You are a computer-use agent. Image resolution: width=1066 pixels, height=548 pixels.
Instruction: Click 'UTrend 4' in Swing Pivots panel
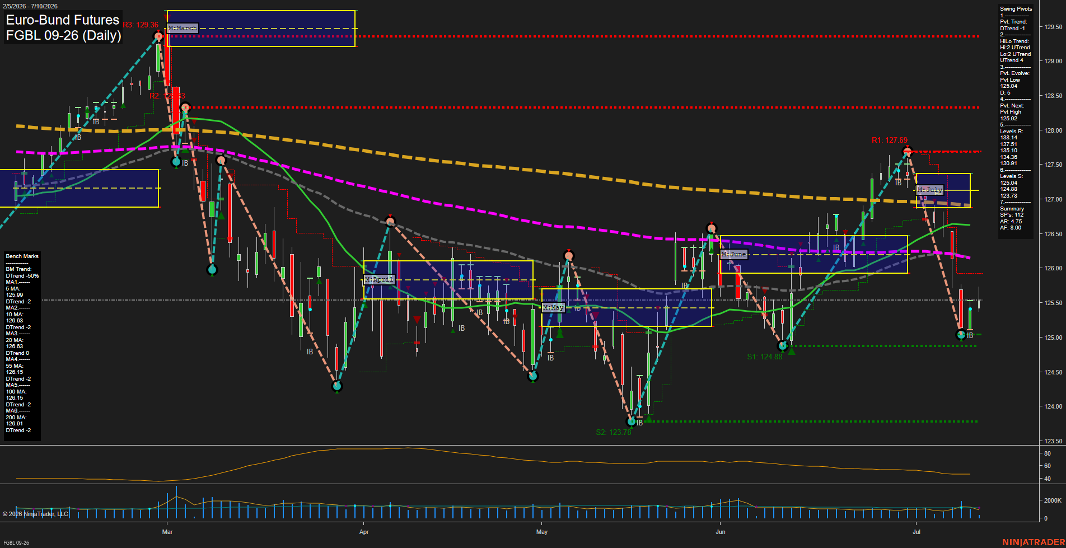[1012, 60]
